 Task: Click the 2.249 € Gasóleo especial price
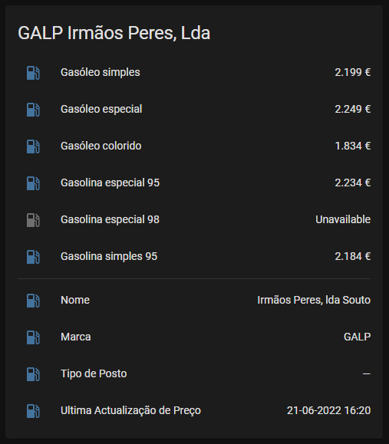pyautogui.click(x=353, y=110)
